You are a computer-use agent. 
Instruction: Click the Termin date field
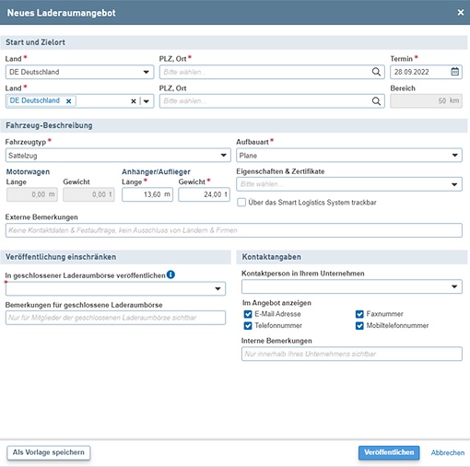[x=426, y=72]
